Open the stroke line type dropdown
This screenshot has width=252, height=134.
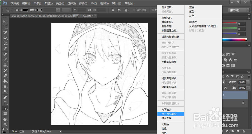[x=66, y=10]
